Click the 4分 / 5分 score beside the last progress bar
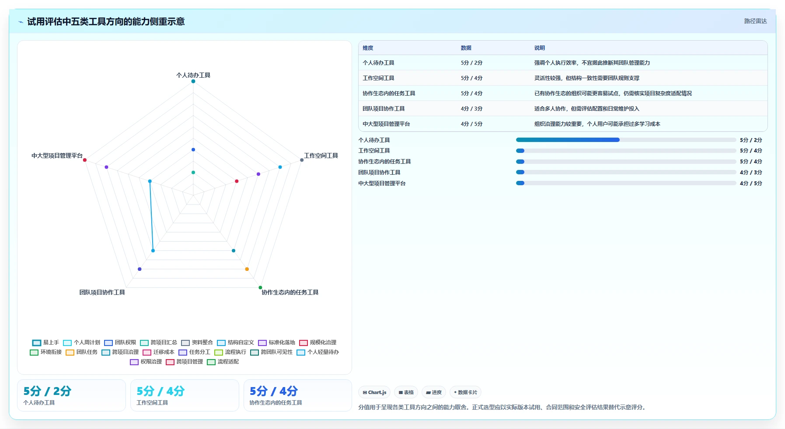The image size is (785, 429). click(x=751, y=183)
